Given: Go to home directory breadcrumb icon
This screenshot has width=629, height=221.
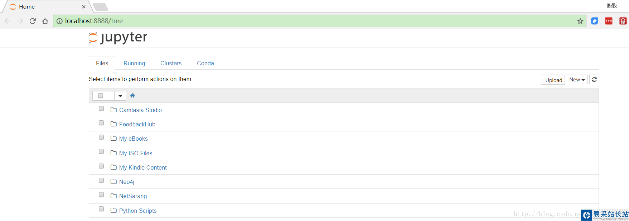Looking at the screenshot, I should tap(132, 96).
